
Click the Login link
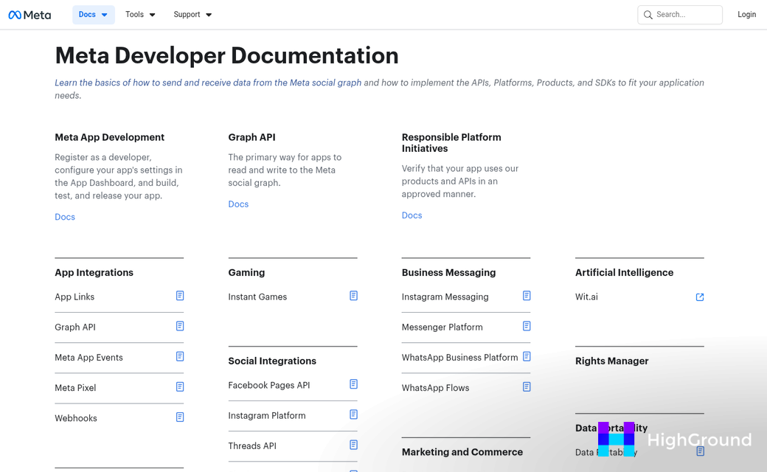746,15
